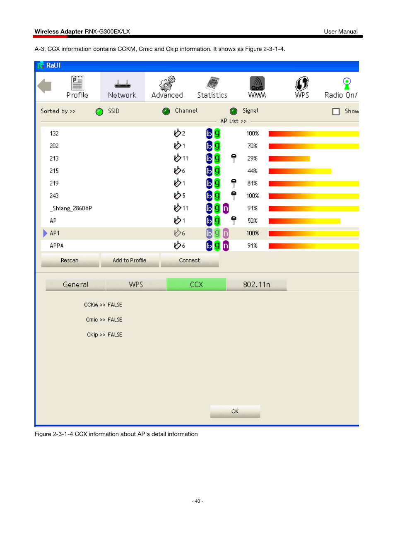Image resolution: width=395 pixels, height=559 pixels.
Task: Click the 81% signal value
Action: (253, 183)
